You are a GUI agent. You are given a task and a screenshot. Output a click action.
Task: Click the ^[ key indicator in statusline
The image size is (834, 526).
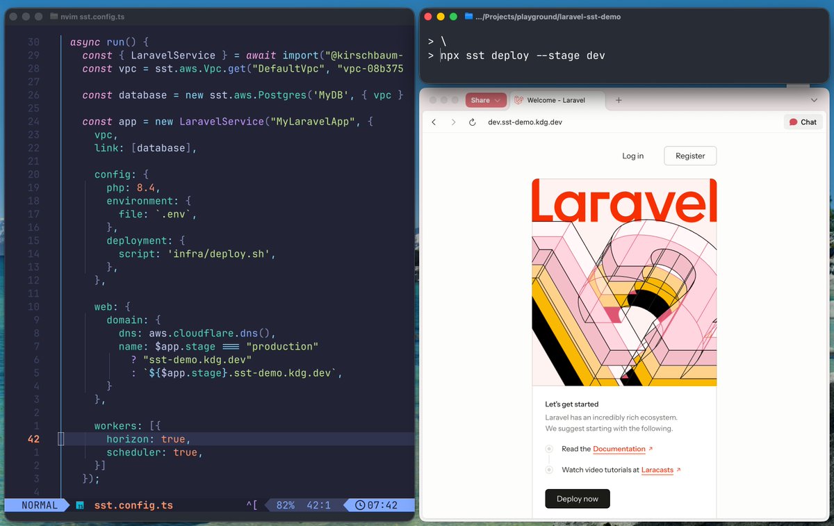pos(252,505)
